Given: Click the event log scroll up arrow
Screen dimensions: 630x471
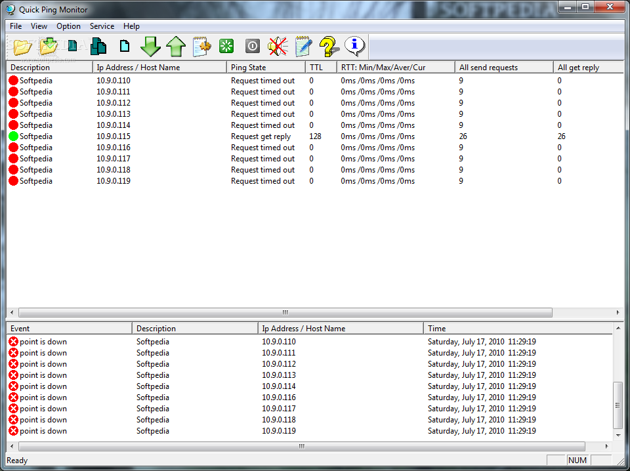Looking at the screenshot, I should tap(618, 328).
